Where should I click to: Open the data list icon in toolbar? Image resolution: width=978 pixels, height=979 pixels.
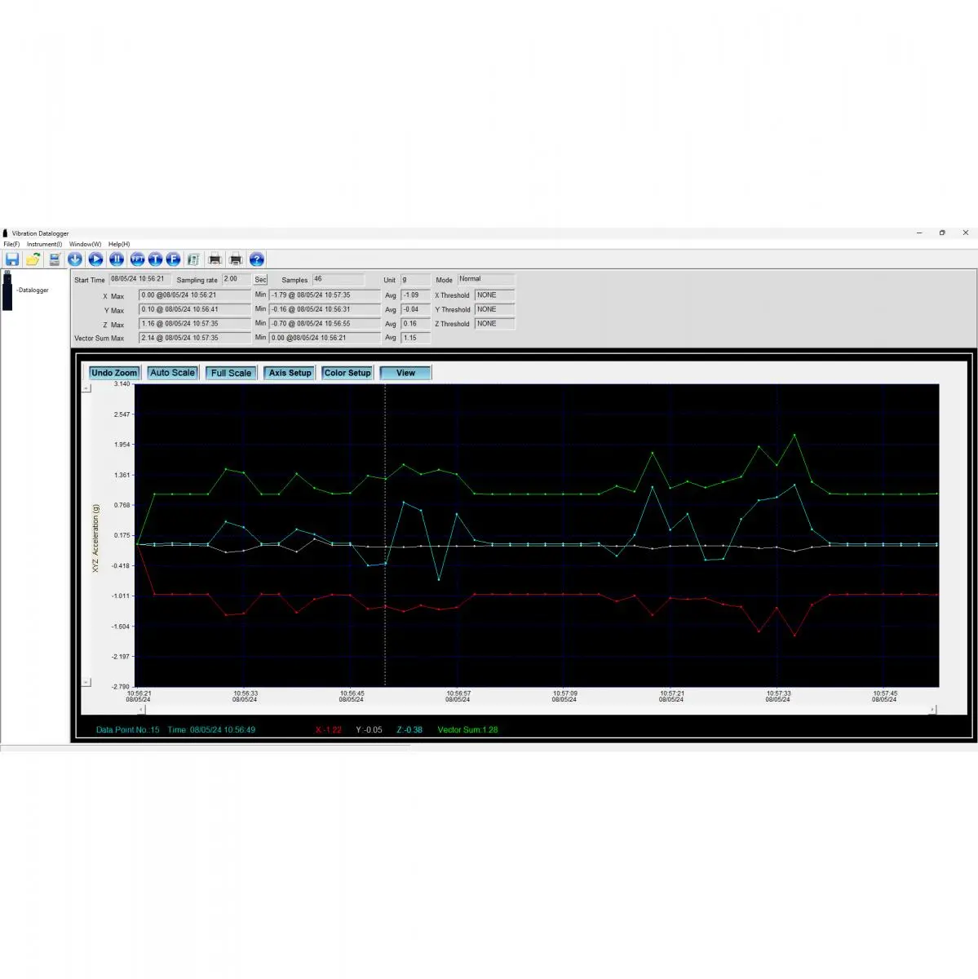point(193,259)
